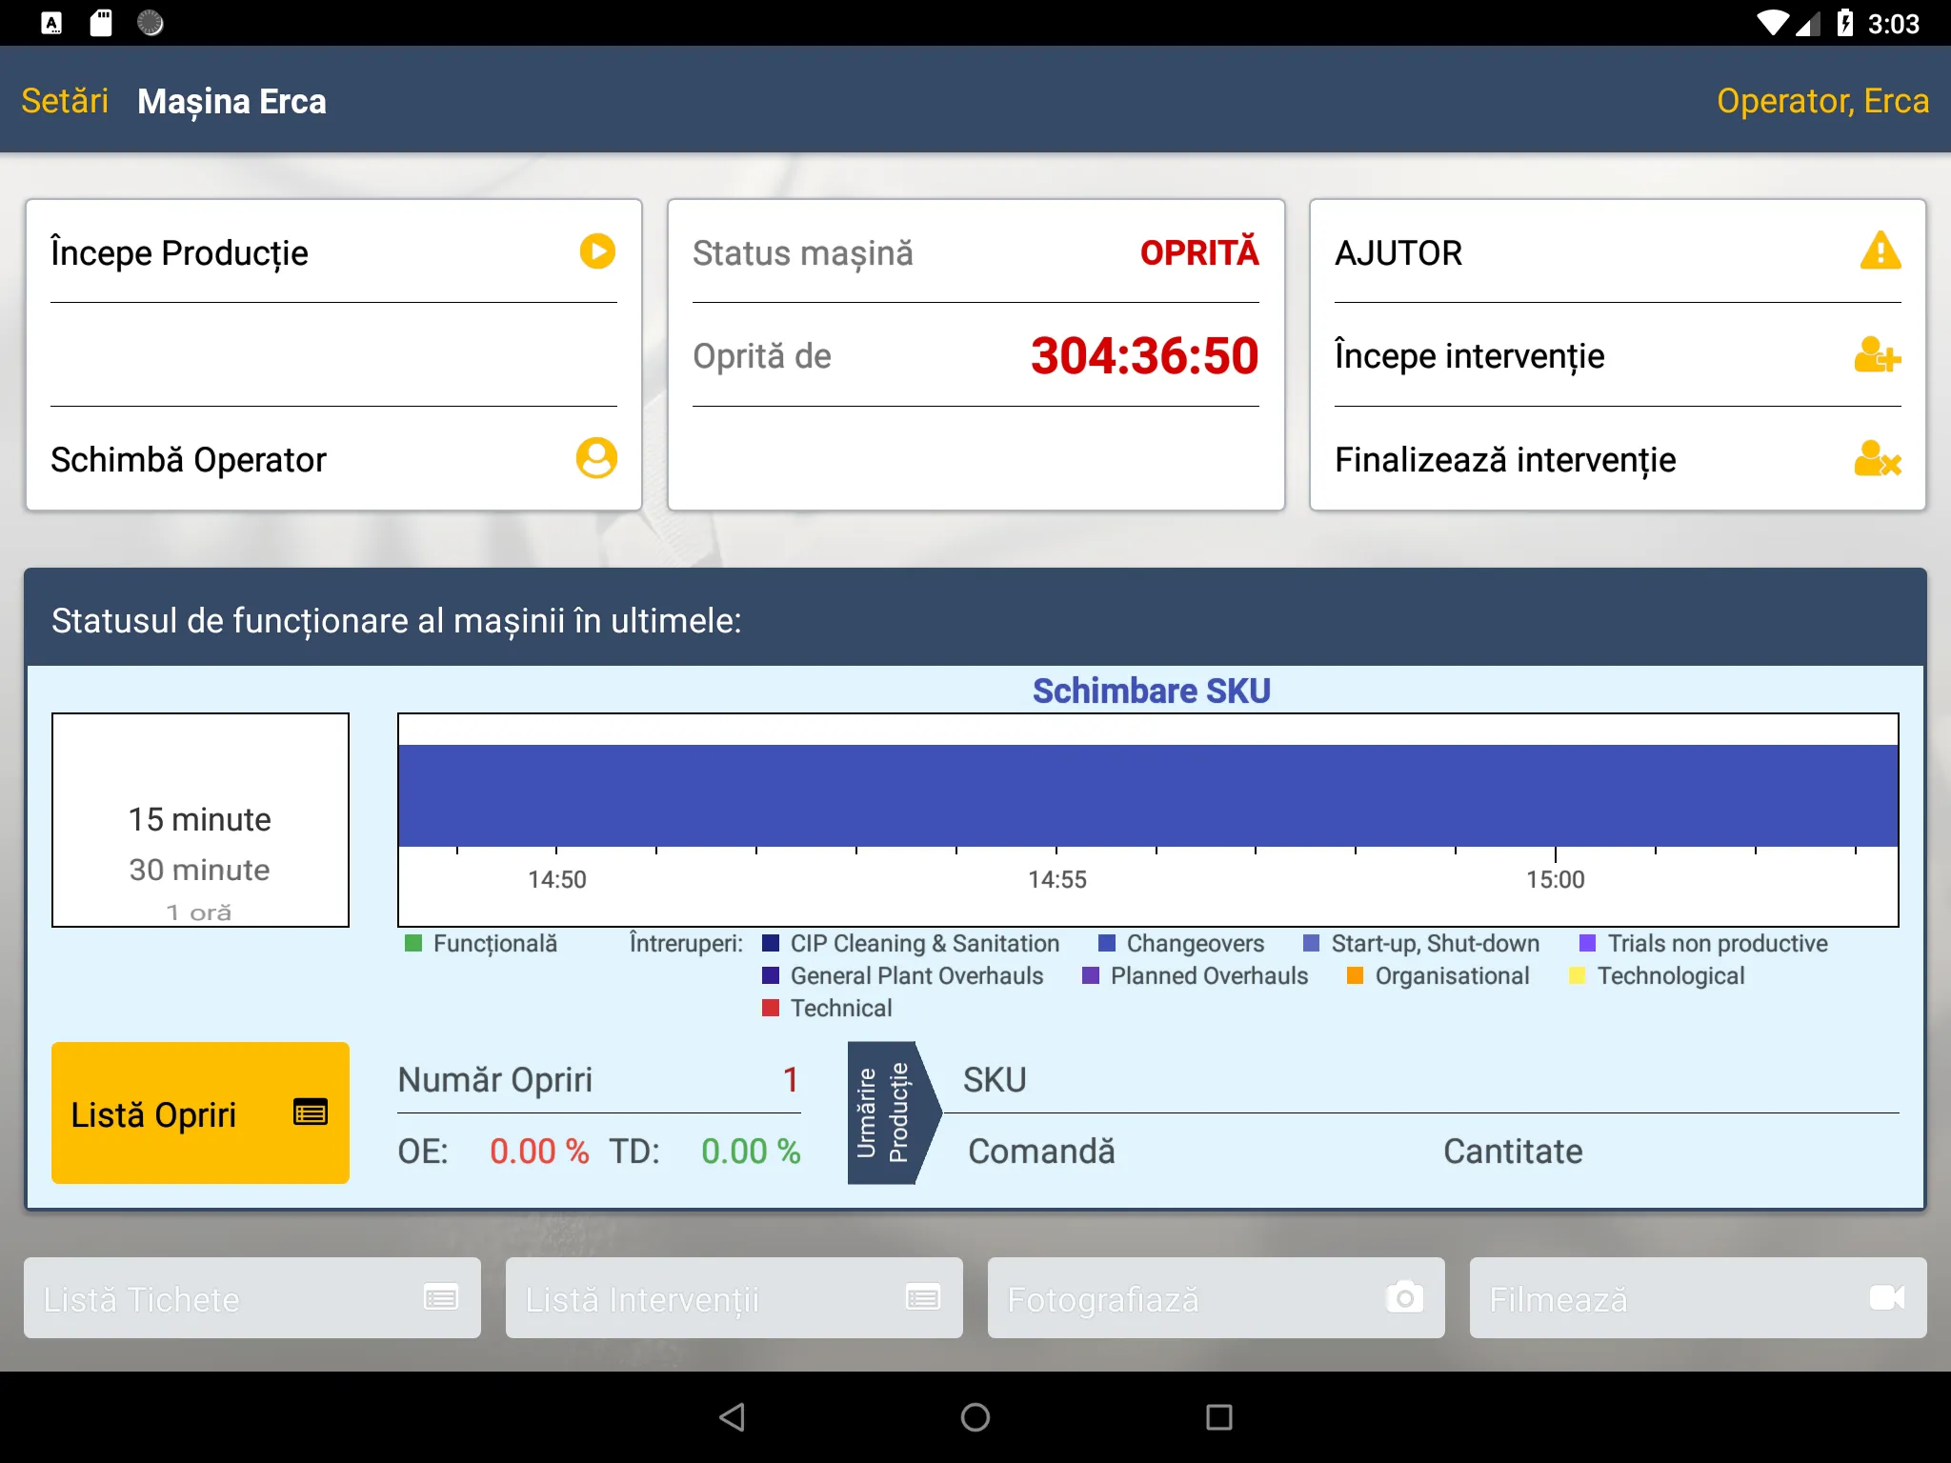Image resolution: width=1951 pixels, height=1463 pixels.
Task: Open Setări settings menu
Action: pyautogui.click(x=65, y=101)
